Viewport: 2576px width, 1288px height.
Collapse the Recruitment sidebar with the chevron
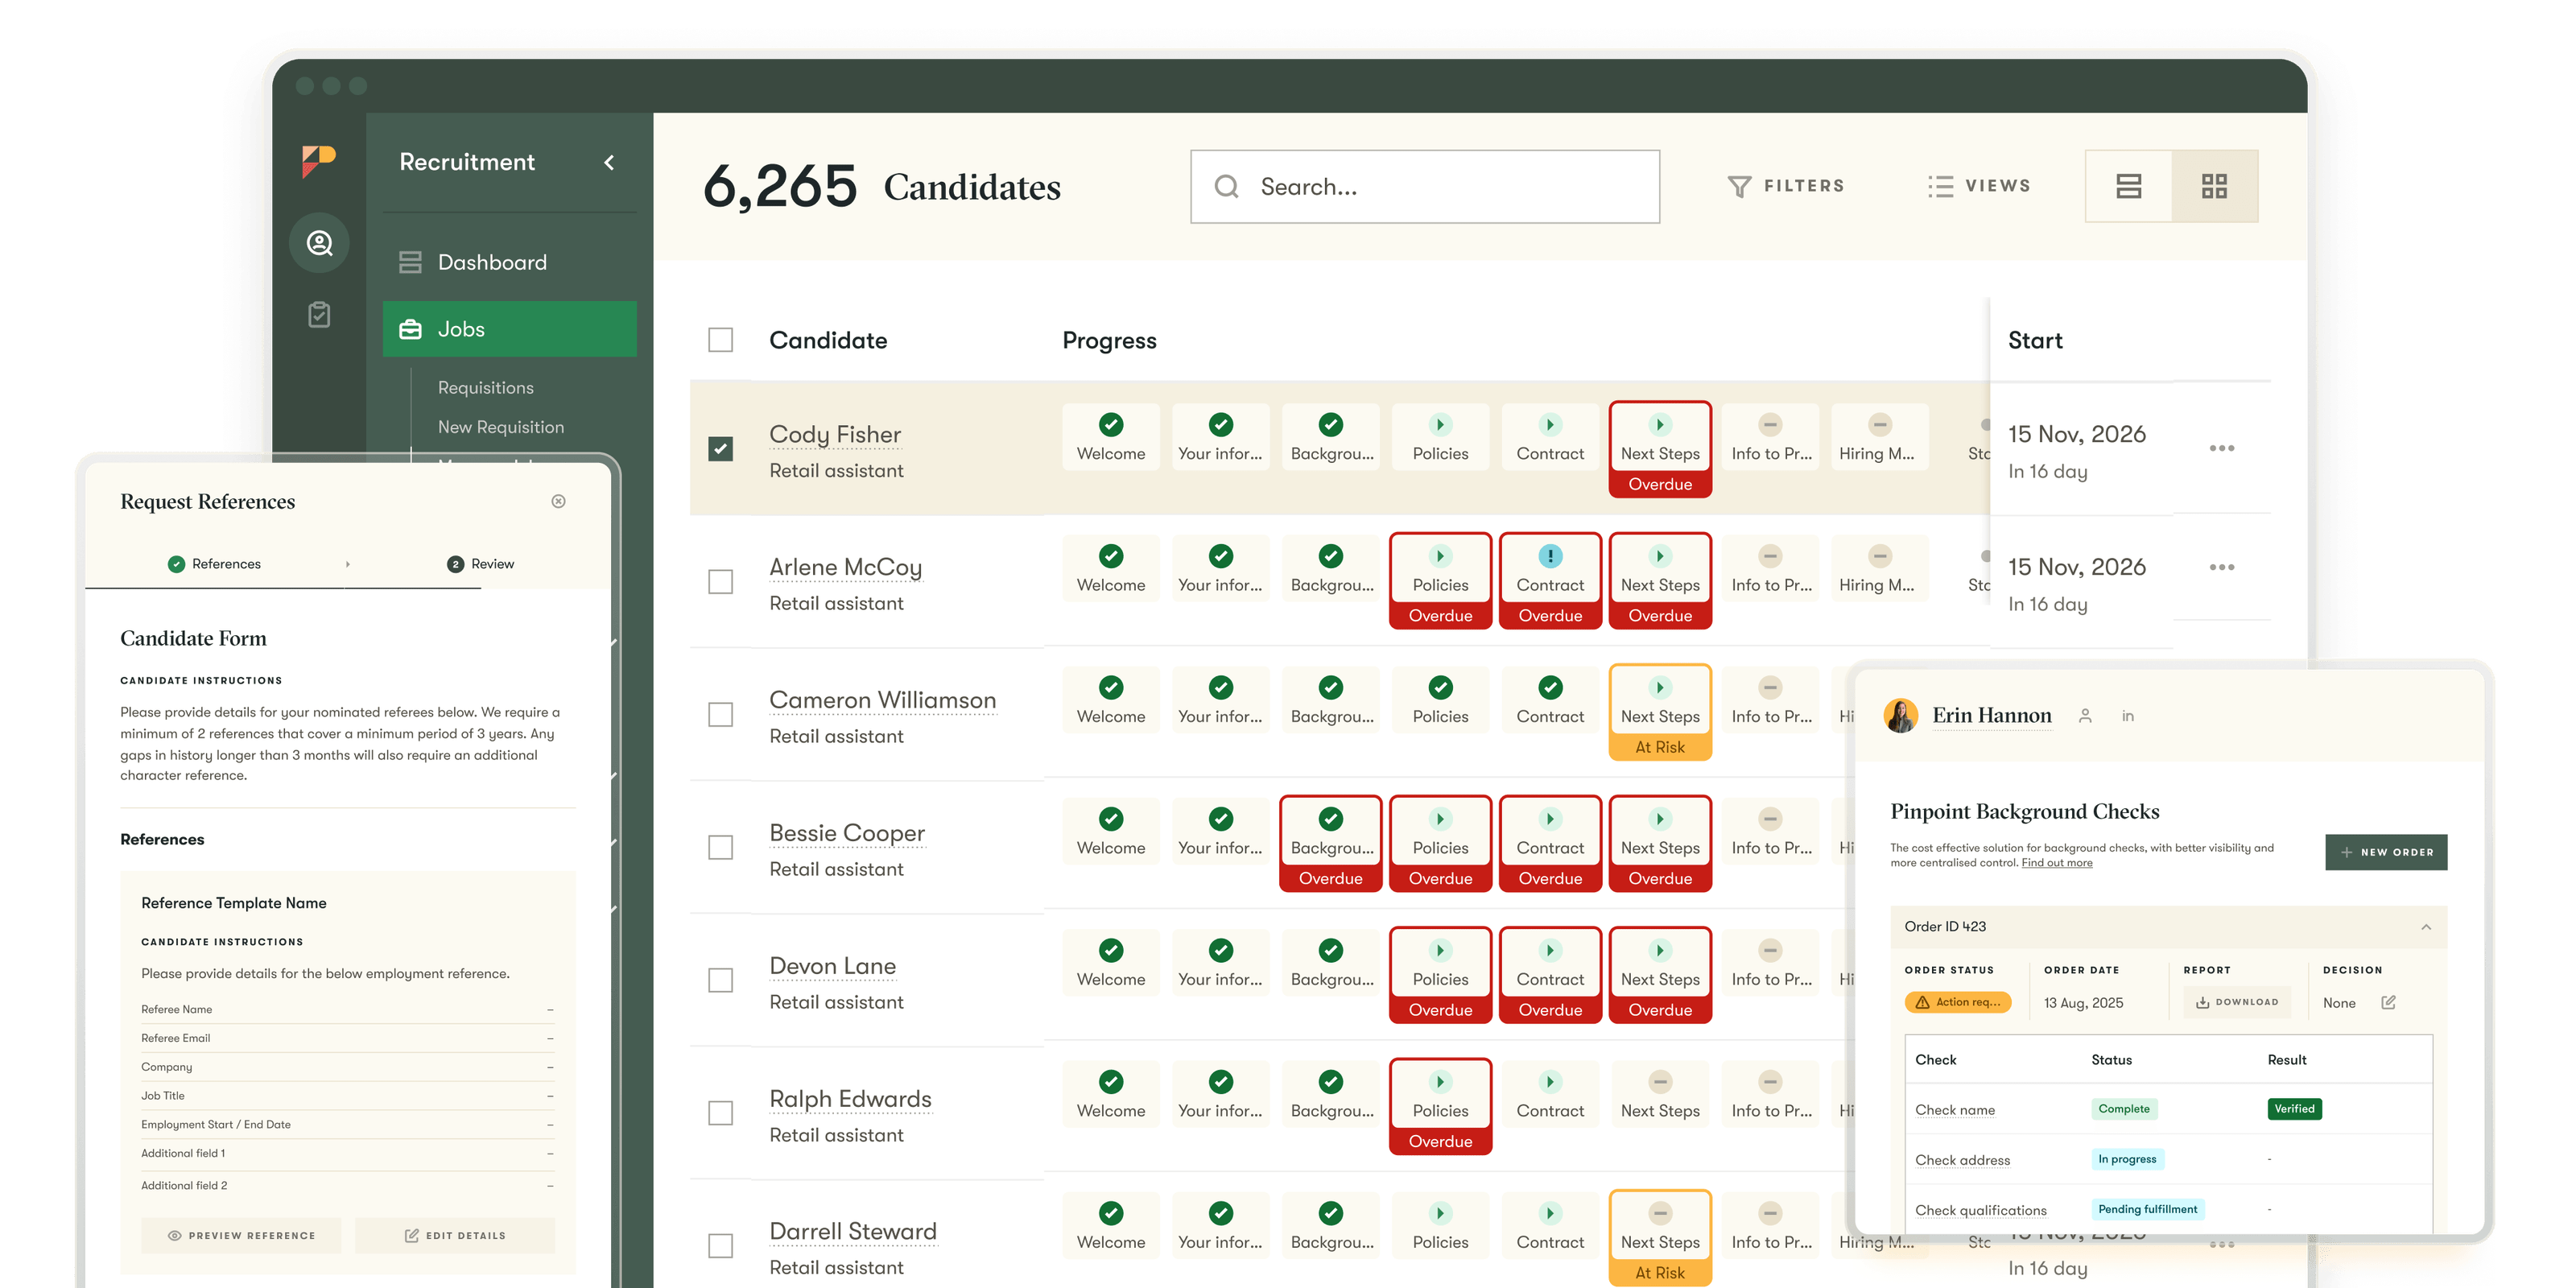[609, 162]
